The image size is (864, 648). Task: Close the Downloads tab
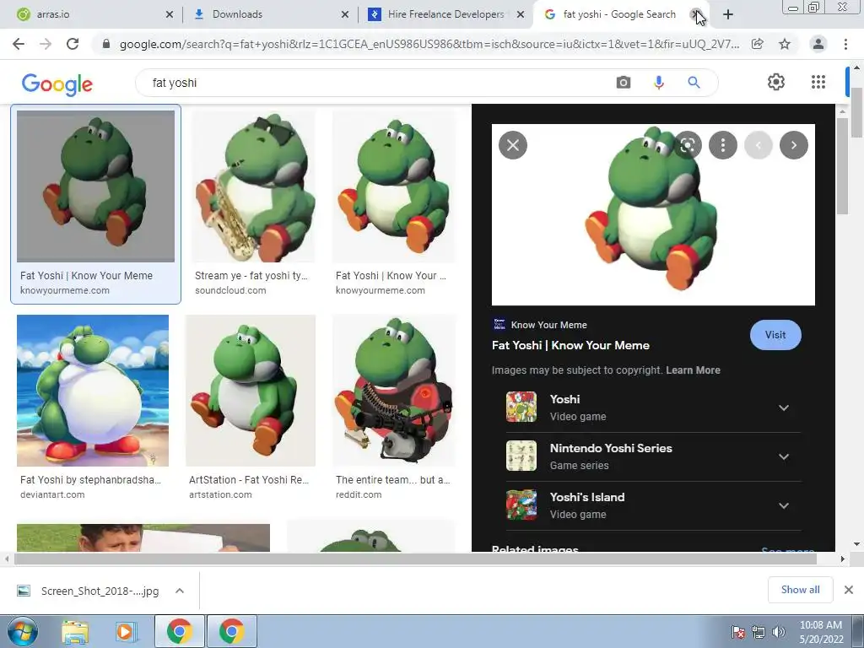[345, 14]
